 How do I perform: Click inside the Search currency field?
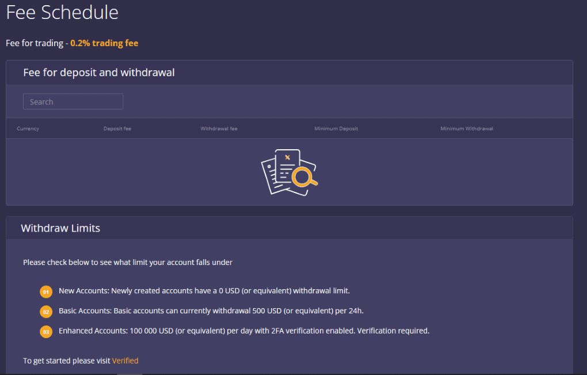click(73, 101)
